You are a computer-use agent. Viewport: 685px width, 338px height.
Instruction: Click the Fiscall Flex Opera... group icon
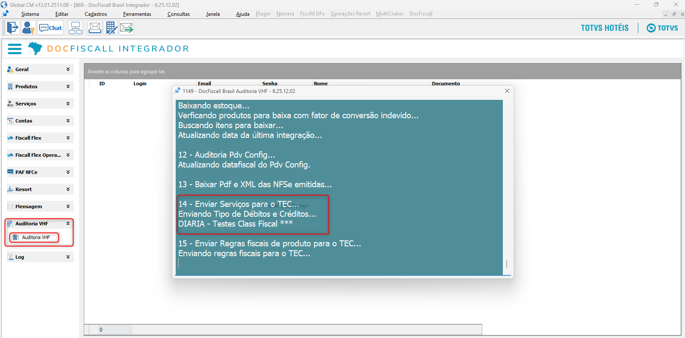(10, 155)
